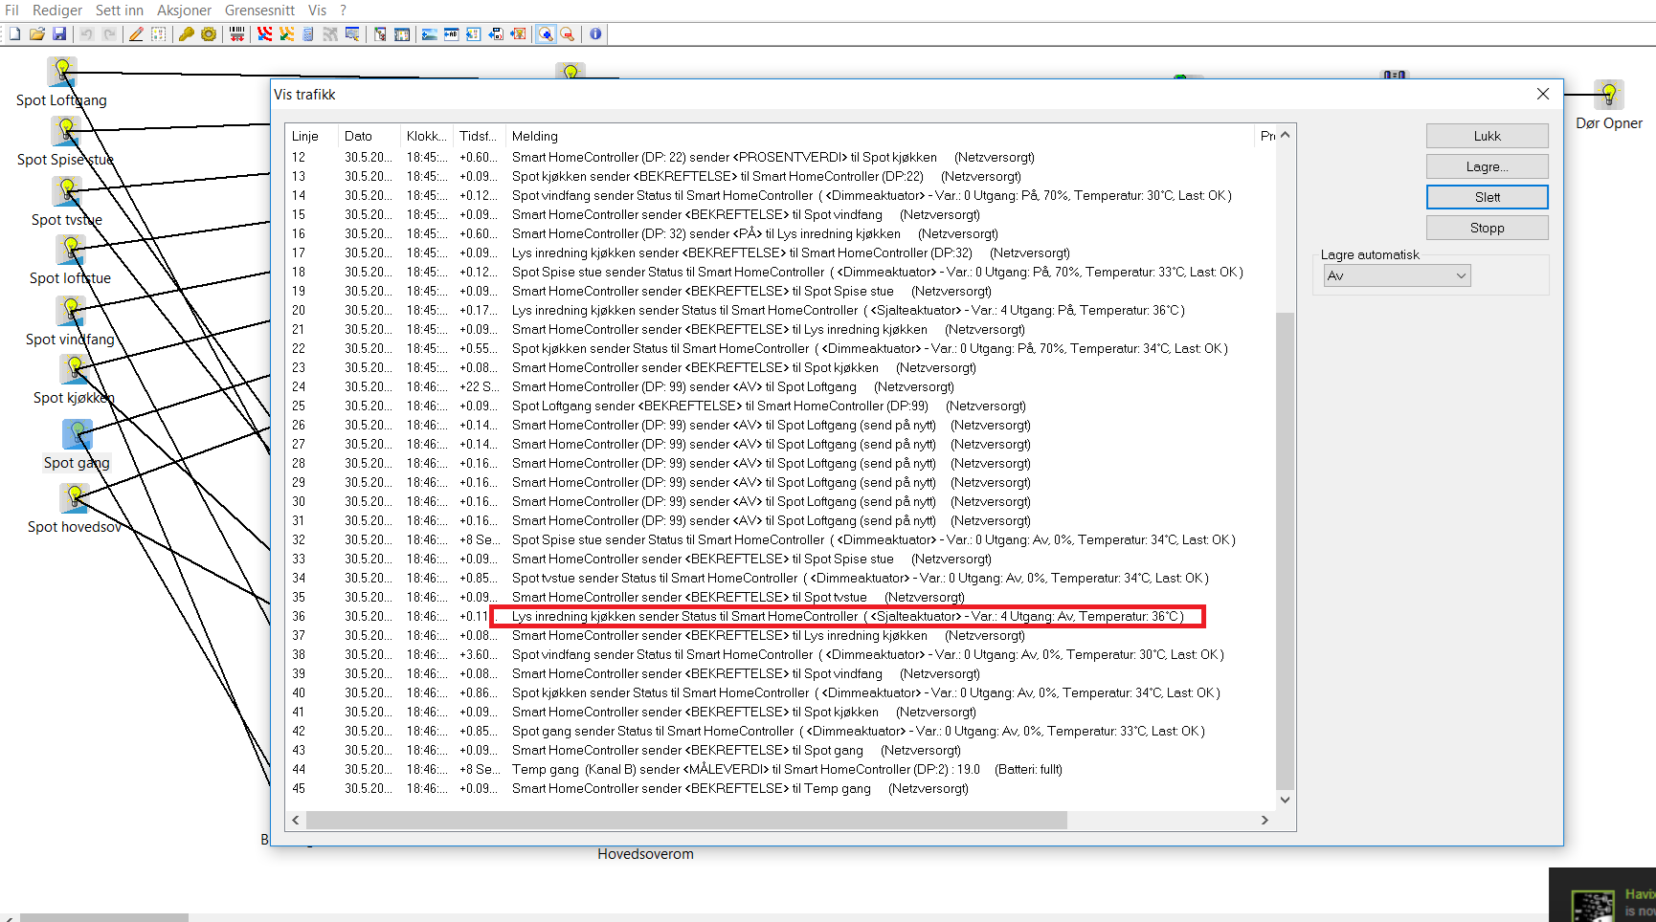
Task: Click the list import toolbar icon
Action: [474, 34]
